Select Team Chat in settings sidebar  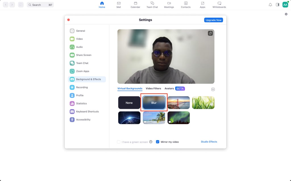[87, 63]
